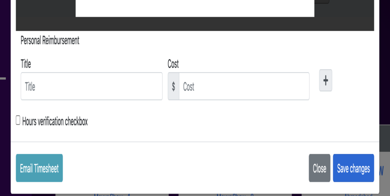The image size is (390, 196).
Task: Click the footer divider line above buttons
Action: (x=195, y=142)
